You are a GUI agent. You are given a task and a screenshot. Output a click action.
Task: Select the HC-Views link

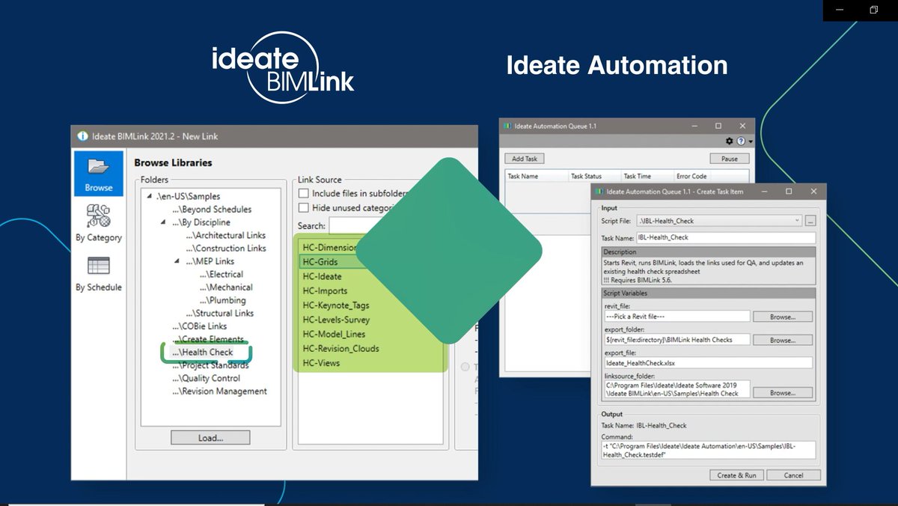321,363
